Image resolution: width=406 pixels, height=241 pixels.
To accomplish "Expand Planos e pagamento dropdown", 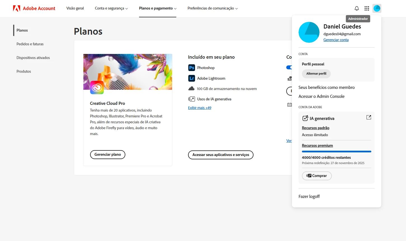I will 158,8.
